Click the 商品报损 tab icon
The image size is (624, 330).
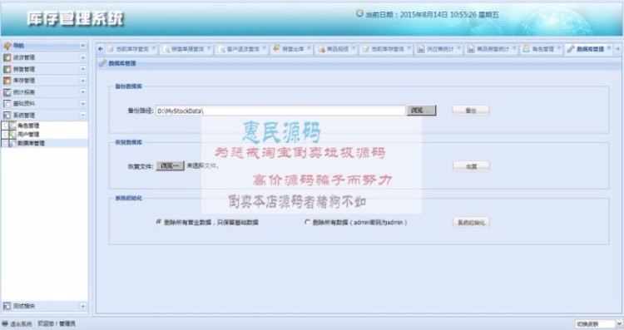click(x=321, y=49)
